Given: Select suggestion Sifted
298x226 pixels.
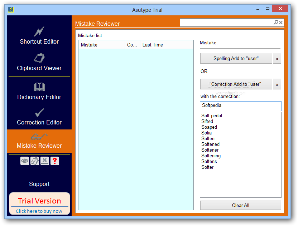Looking at the screenshot, I should coord(207,121).
